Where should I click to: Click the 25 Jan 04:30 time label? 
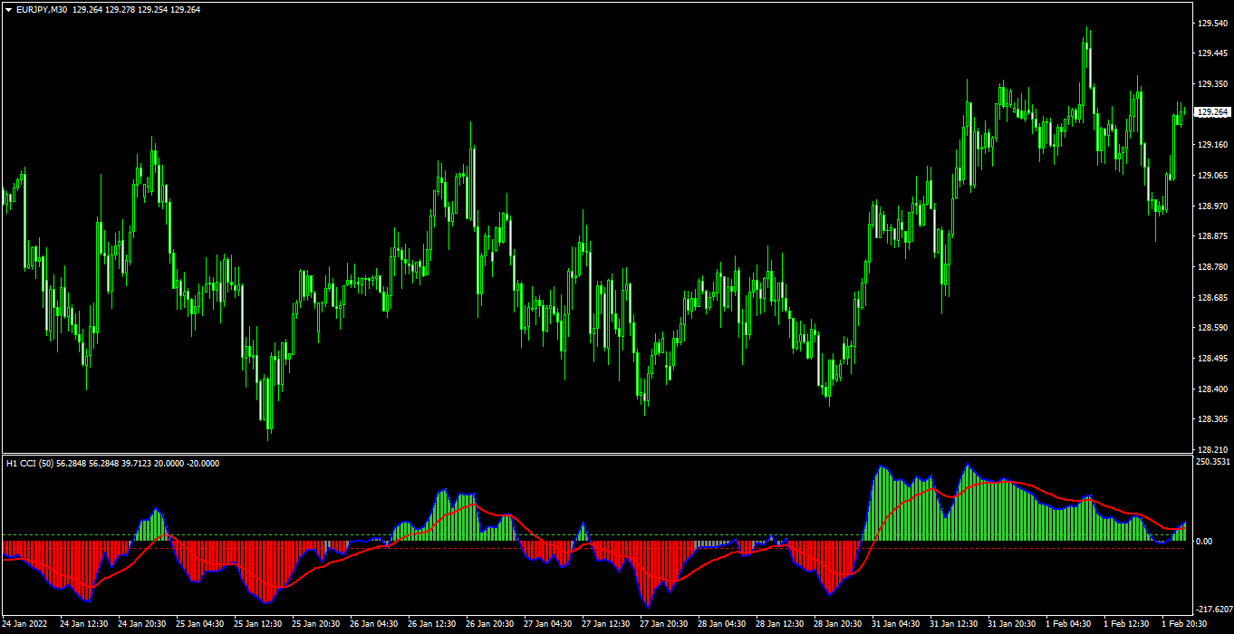(200, 624)
